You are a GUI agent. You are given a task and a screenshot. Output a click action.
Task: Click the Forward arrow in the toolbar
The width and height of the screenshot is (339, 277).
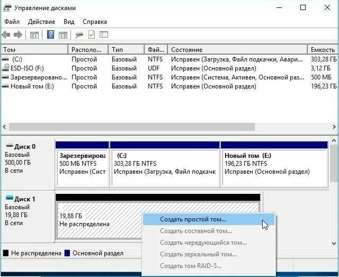(17, 34)
